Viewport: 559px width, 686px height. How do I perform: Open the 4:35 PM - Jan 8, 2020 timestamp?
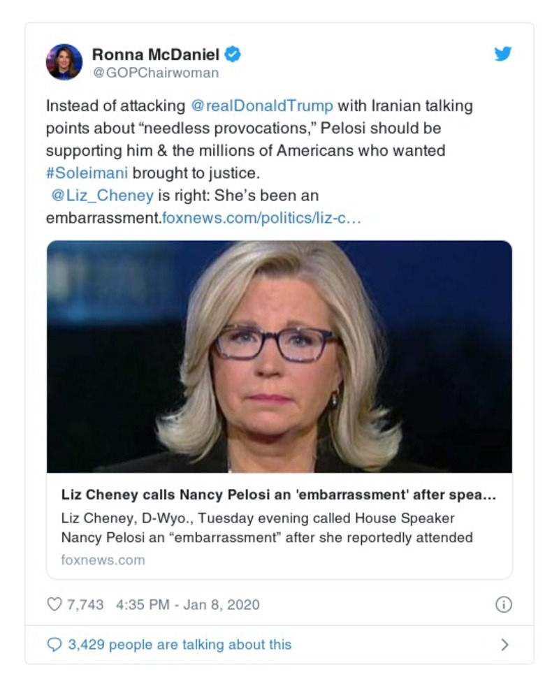(x=185, y=604)
